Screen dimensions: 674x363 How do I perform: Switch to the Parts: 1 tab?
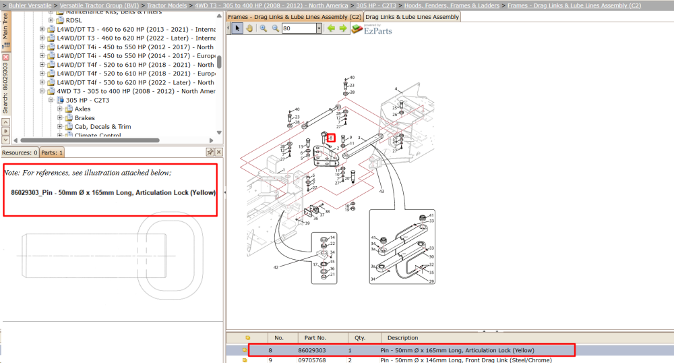pyautogui.click(x=52, y=152)
